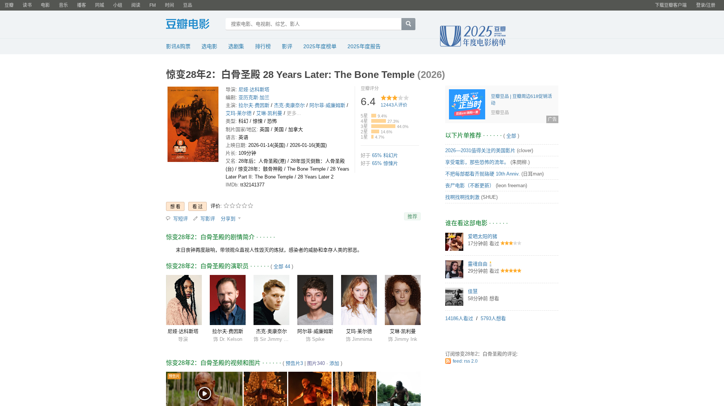Open 音乐 in the top bar
Image resolution: width=724 pixels, height=406 pixels.
[63, 5]
